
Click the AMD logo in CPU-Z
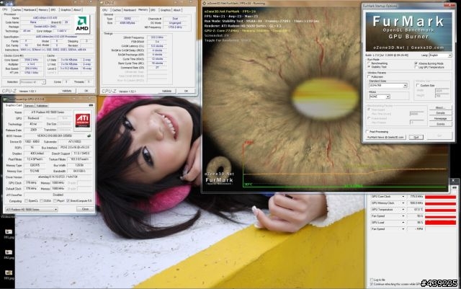coord(82,24)
